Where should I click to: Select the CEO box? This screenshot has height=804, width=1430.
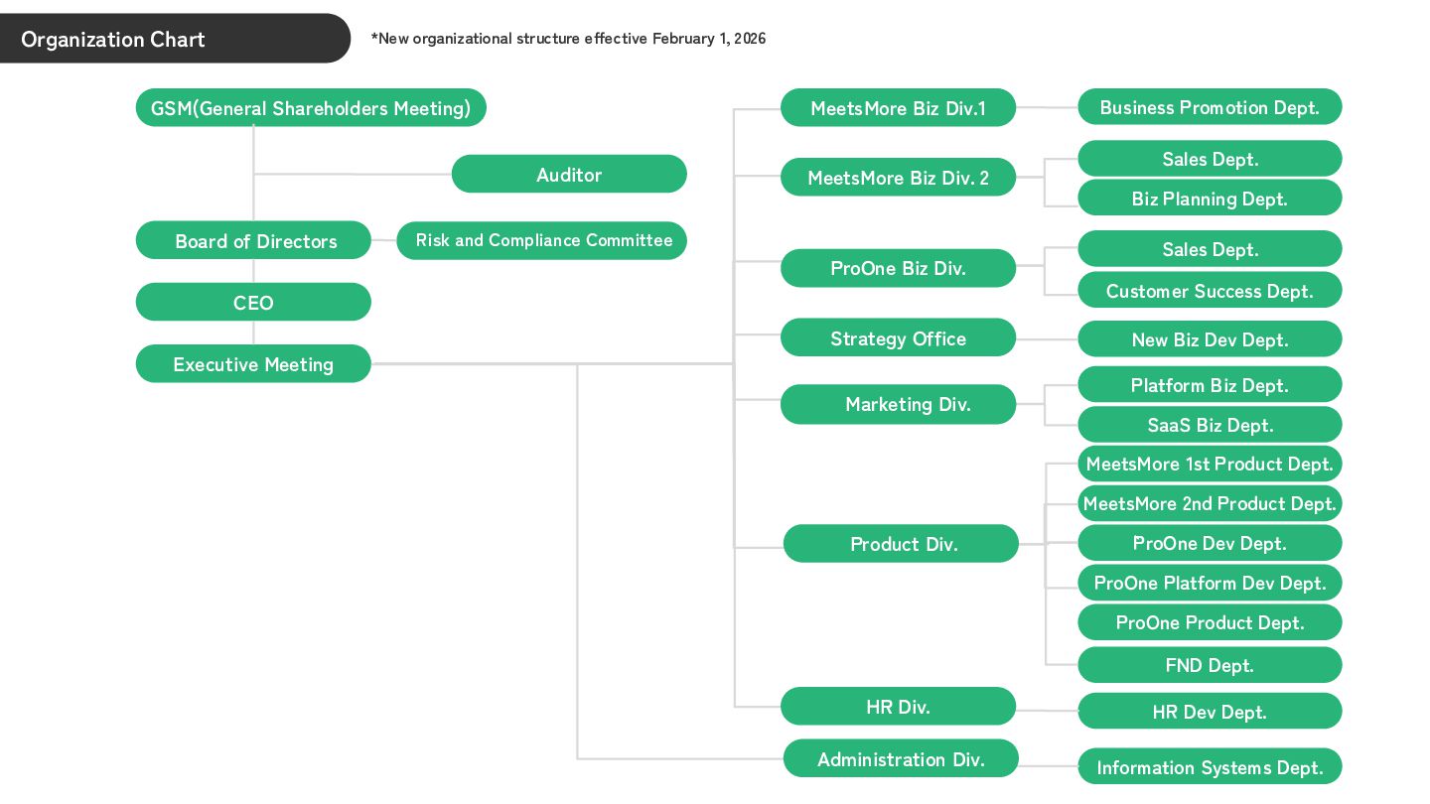(x=253, y=303)
